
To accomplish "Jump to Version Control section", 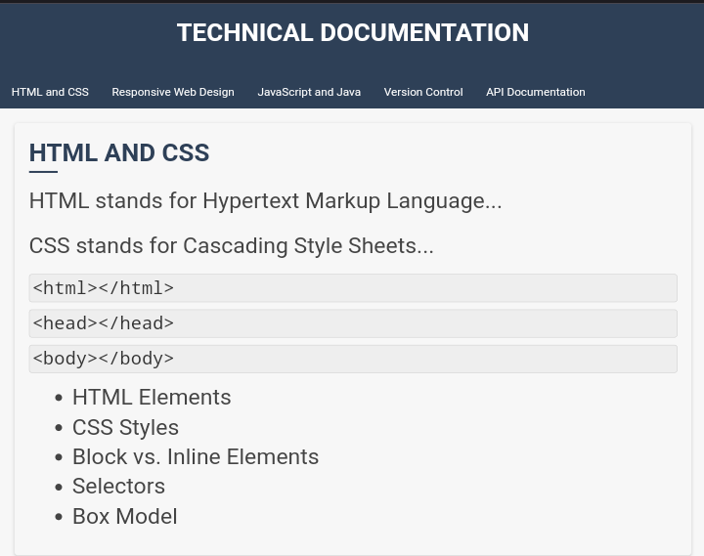I will tap(423, 92).
